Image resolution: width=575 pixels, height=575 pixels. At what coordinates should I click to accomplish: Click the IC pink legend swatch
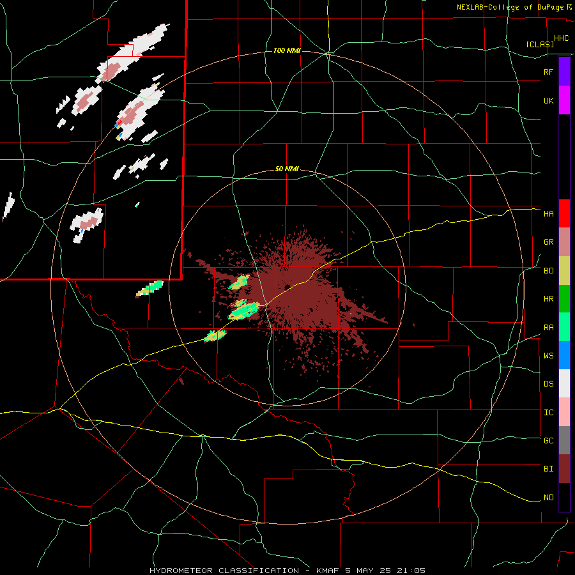tap(564, 412)
